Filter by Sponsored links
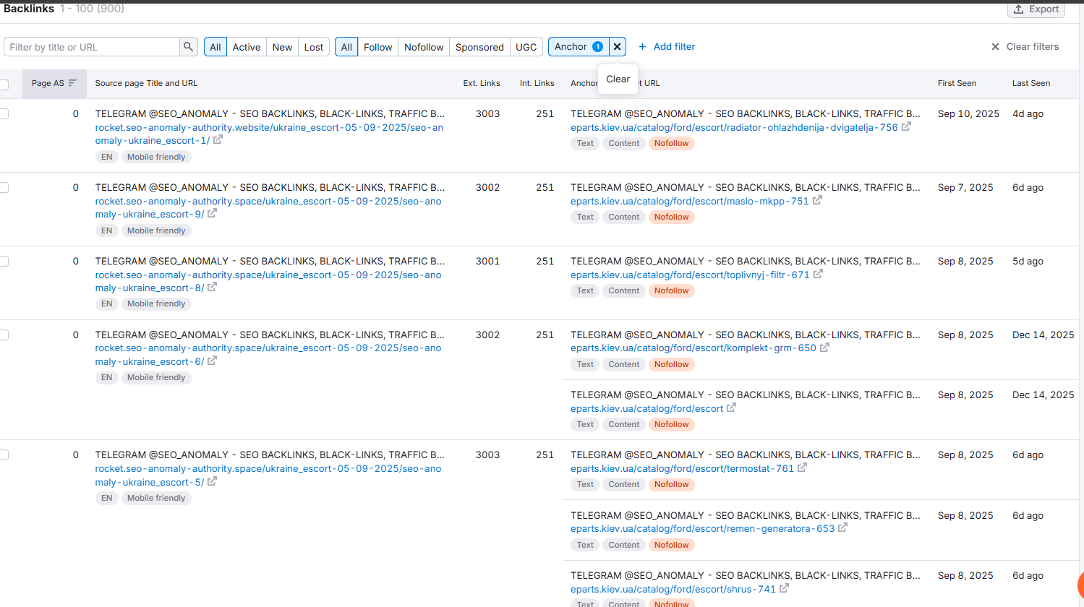 click(x=479, y=47)
